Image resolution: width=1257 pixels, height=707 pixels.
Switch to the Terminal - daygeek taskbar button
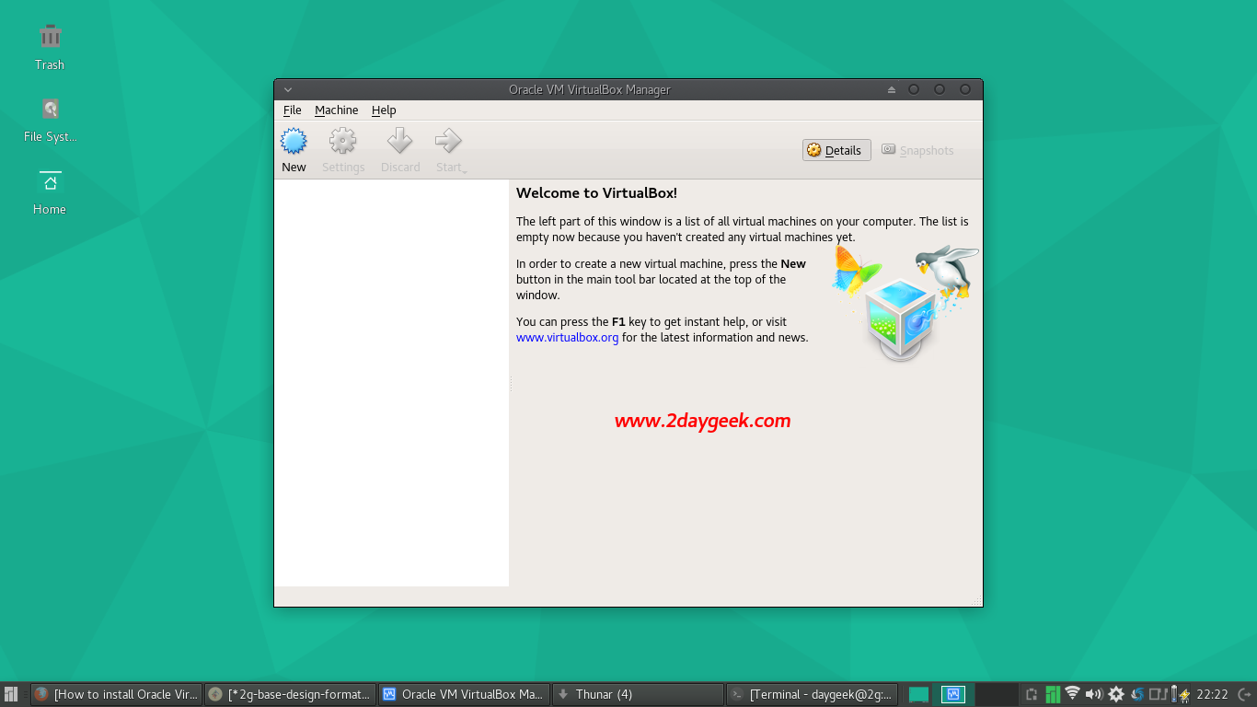(x=812, y=694)
